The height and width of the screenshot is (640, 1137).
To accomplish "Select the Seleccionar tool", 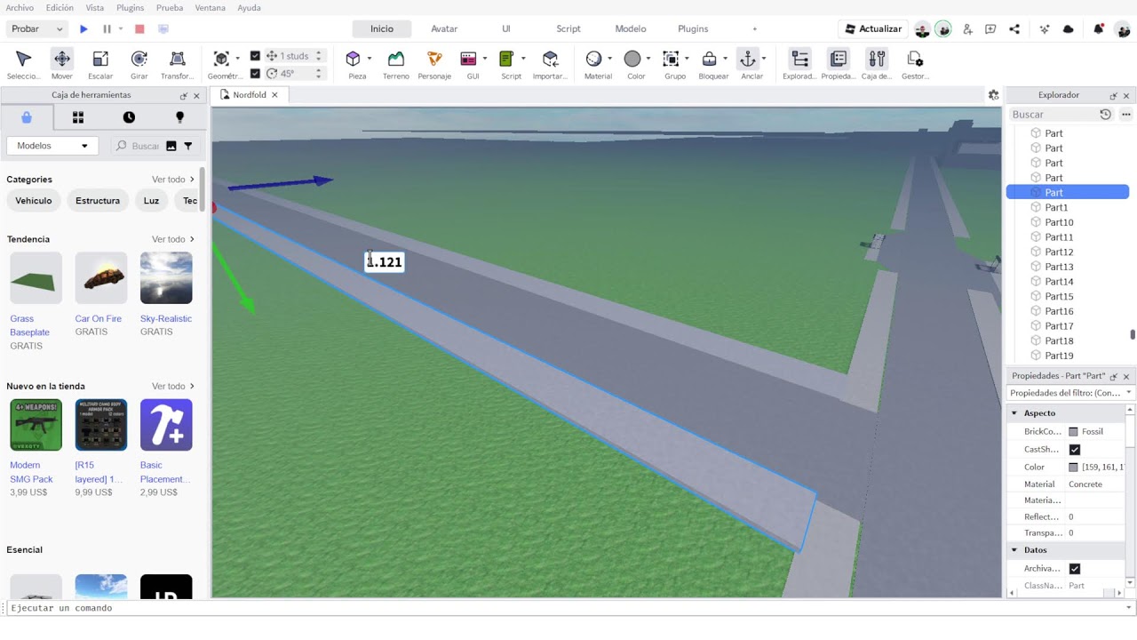I will coord(24,65).
